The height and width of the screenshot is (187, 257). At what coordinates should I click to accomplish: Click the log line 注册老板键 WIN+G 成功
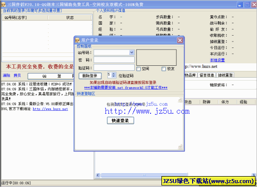coord(37,84)
